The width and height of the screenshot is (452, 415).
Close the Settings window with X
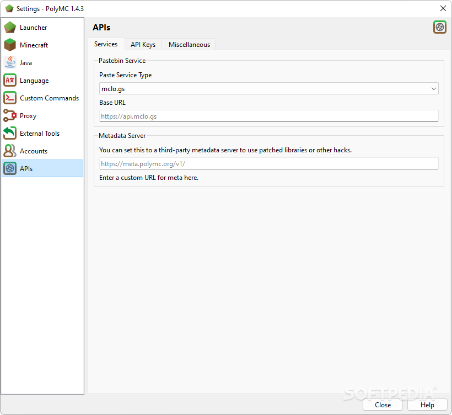443,8
